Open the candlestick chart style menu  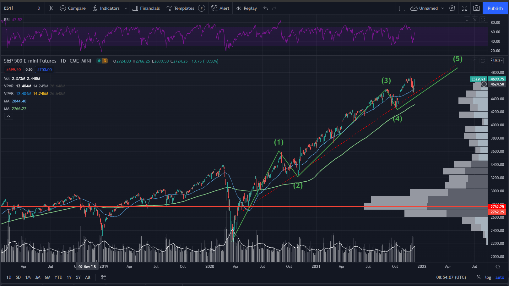[51, 8]
